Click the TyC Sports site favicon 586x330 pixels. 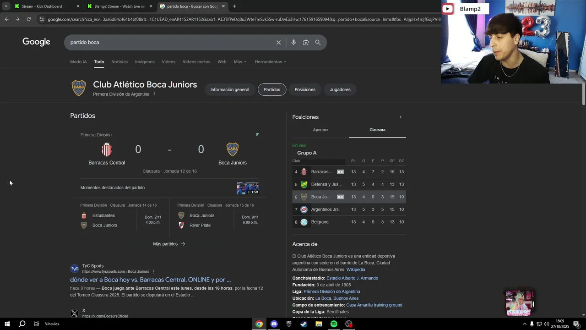(x=75, y=269)
